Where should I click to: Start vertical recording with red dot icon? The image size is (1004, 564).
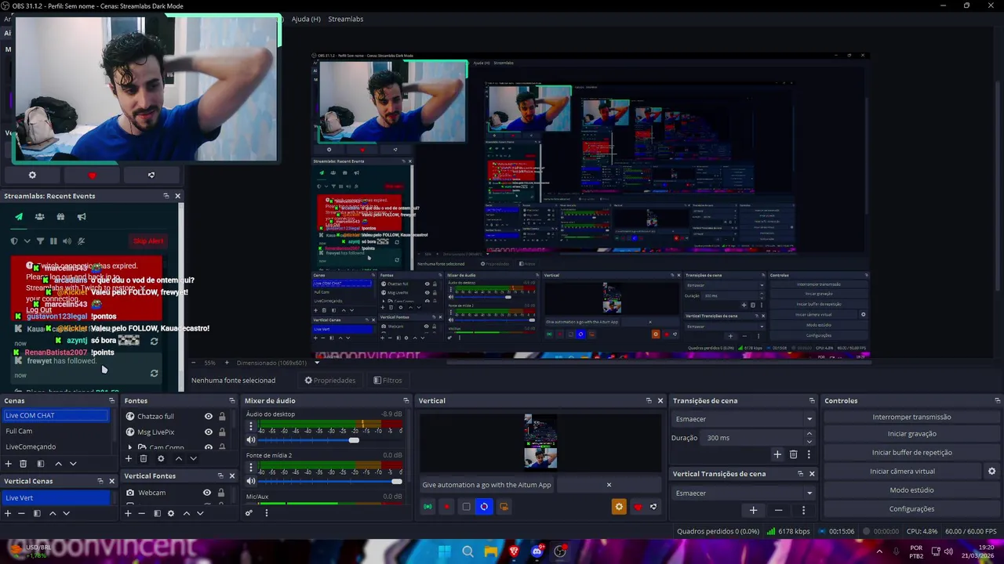[x=446, y=507]
